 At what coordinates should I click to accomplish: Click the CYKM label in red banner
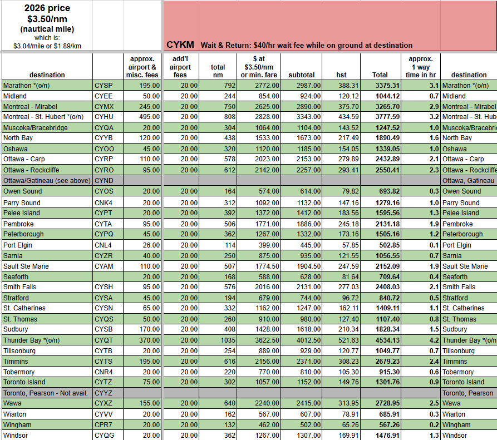180,45
